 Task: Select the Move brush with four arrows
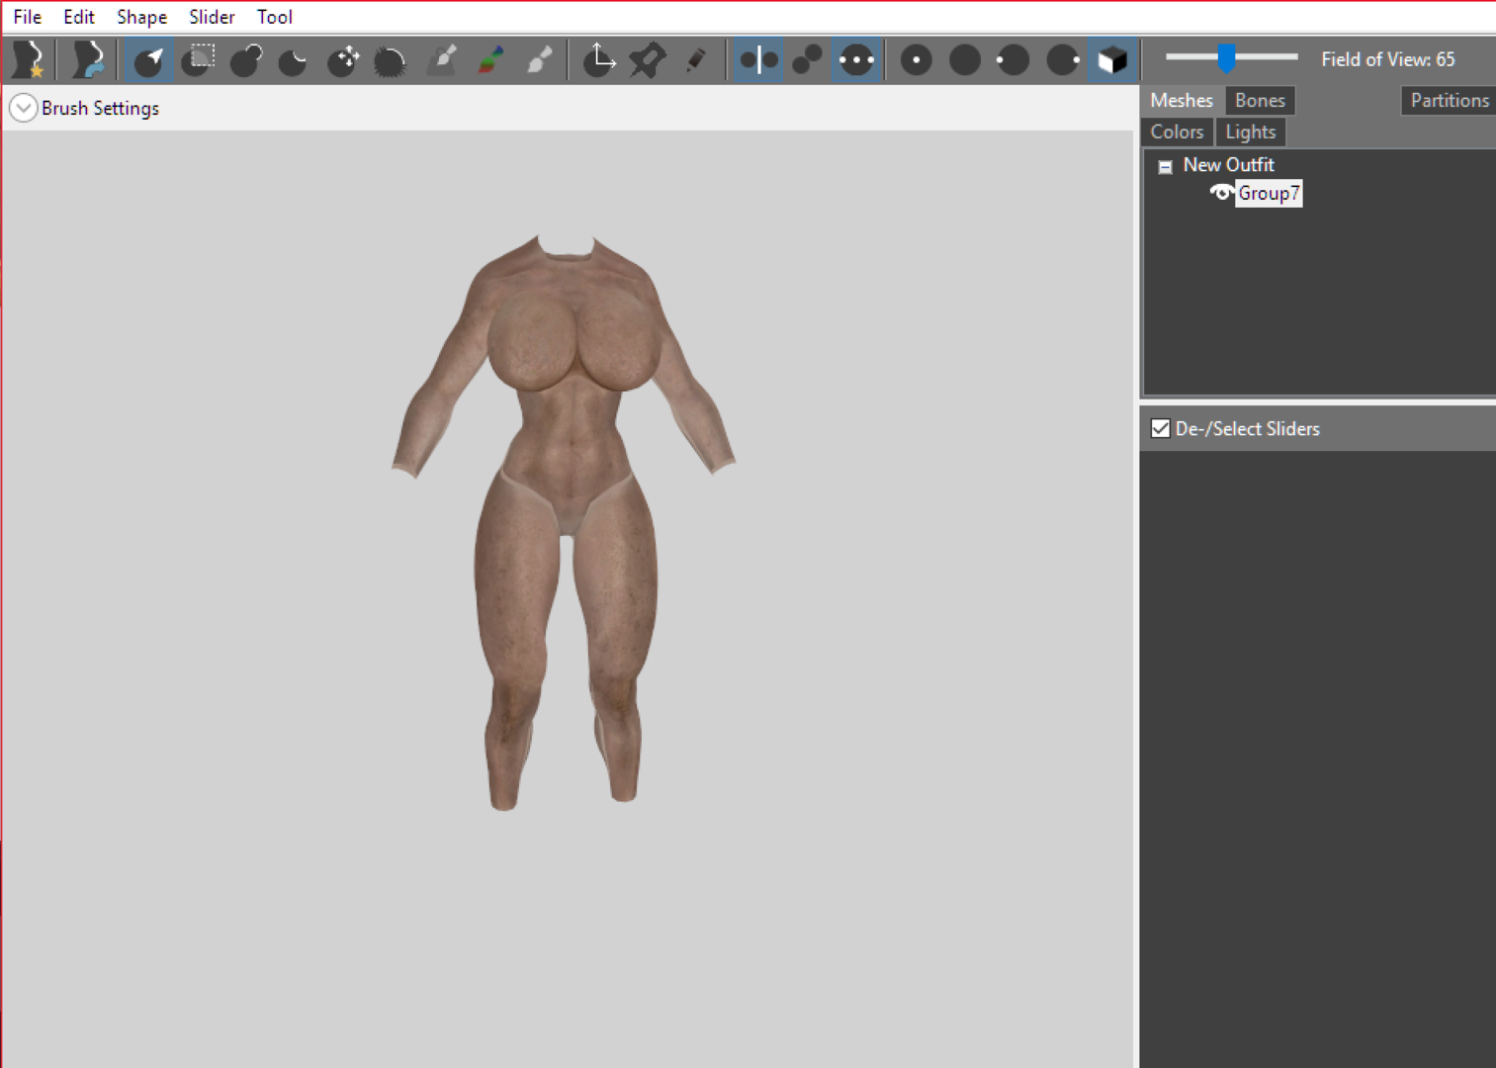[x=343, y=60]
